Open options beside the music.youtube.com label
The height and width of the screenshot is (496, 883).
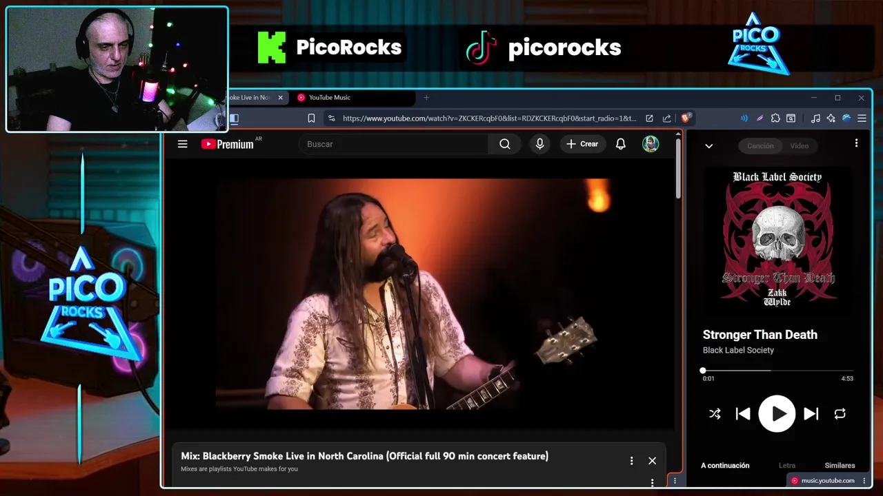[864, 481]
